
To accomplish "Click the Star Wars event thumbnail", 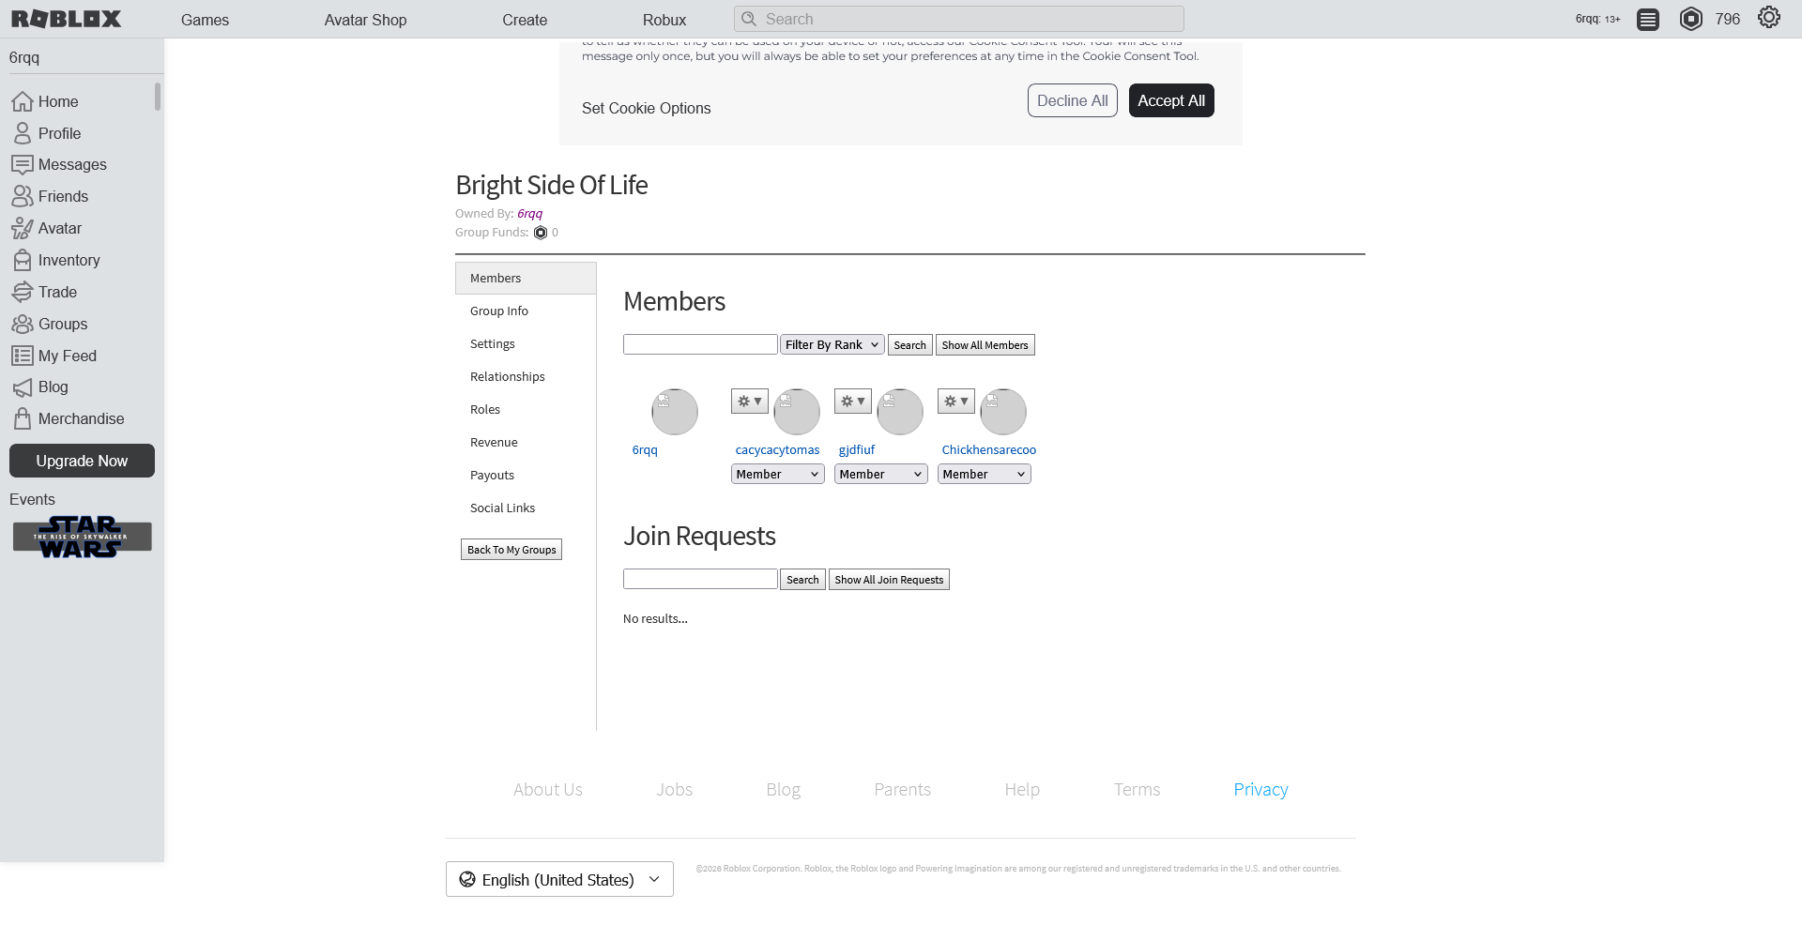I will [82, 537].
